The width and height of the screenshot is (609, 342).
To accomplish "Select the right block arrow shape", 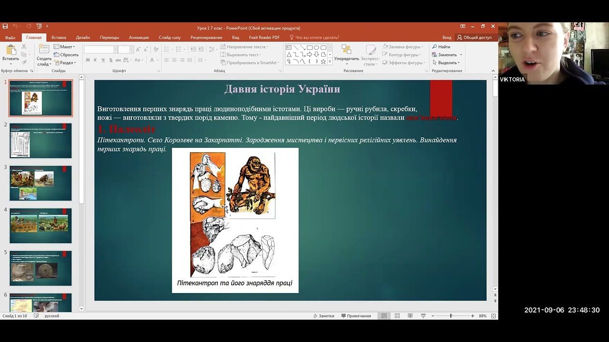I will pos(309,54).
